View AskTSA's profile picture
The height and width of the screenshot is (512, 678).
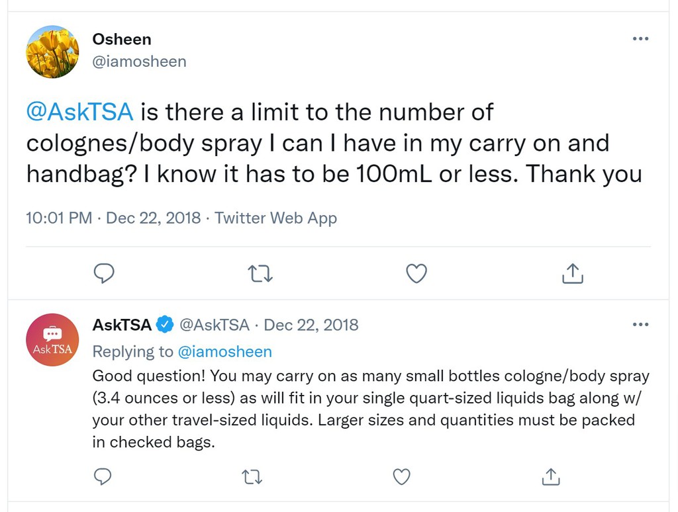point(52,339)
